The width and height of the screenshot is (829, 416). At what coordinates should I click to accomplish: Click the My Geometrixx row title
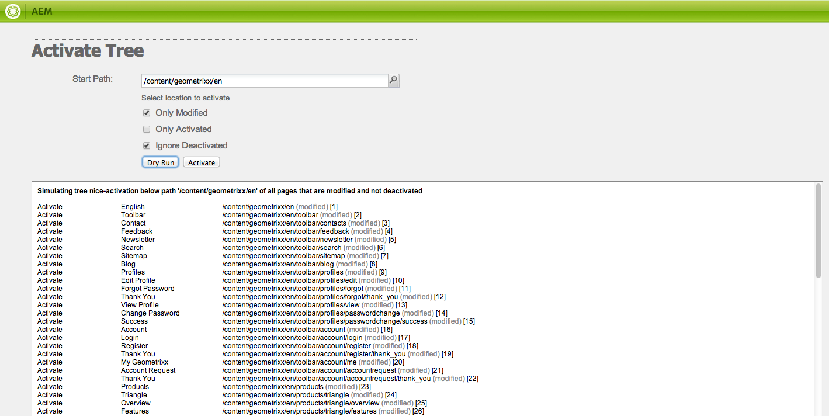(144, 362)
